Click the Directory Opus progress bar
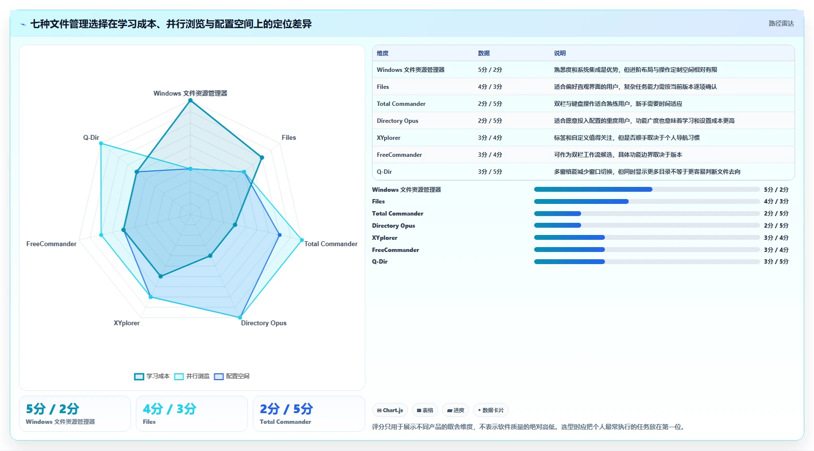814x451 pixels. [647, 225]
